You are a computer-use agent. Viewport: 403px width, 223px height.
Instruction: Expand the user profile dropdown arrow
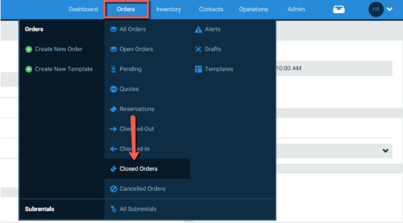390,9
